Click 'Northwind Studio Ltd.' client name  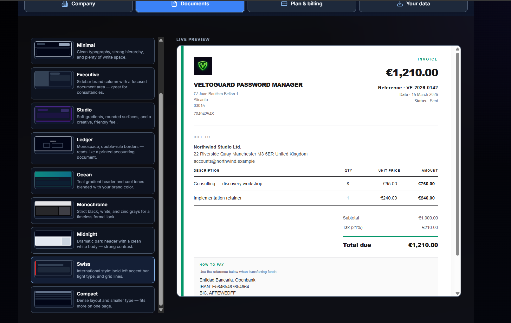pyautogui.click(x=217, y=147)
